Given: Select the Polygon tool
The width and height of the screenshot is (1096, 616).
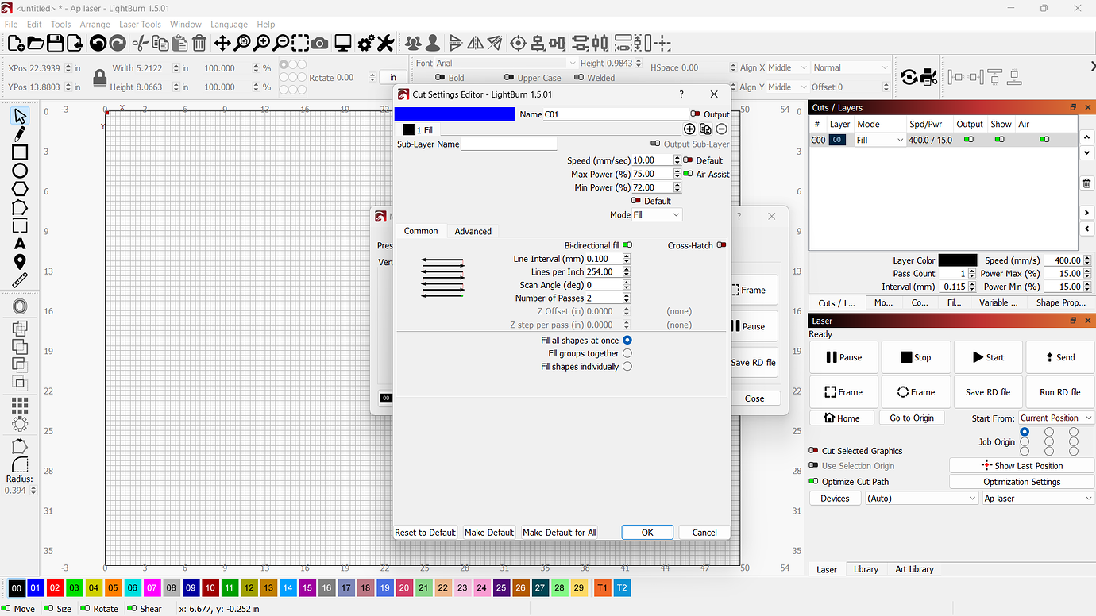Looking at the screenshot, I should click(x=20, y=188).
